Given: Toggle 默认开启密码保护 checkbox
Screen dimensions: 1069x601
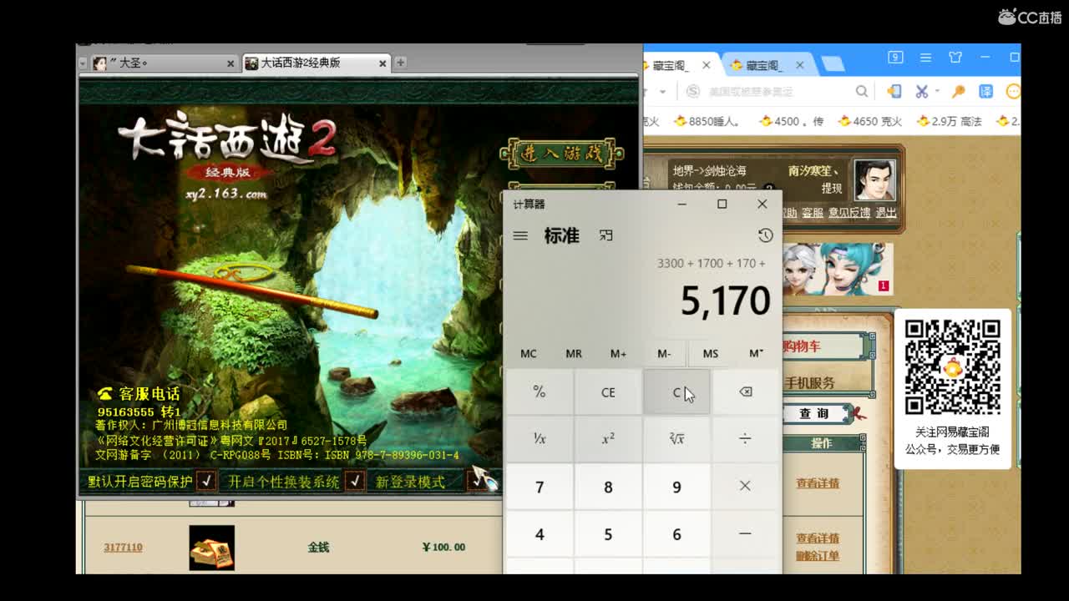Looking at the screenshot, I should pos(206,481).
